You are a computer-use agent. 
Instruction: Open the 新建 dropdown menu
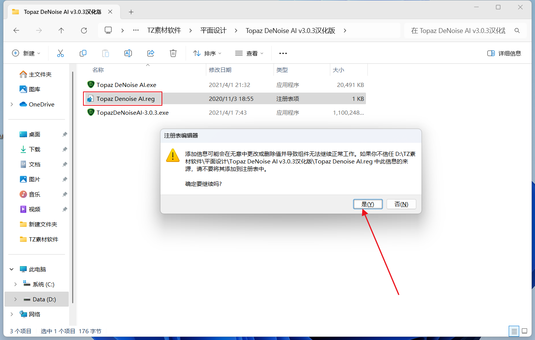[26, 53]
